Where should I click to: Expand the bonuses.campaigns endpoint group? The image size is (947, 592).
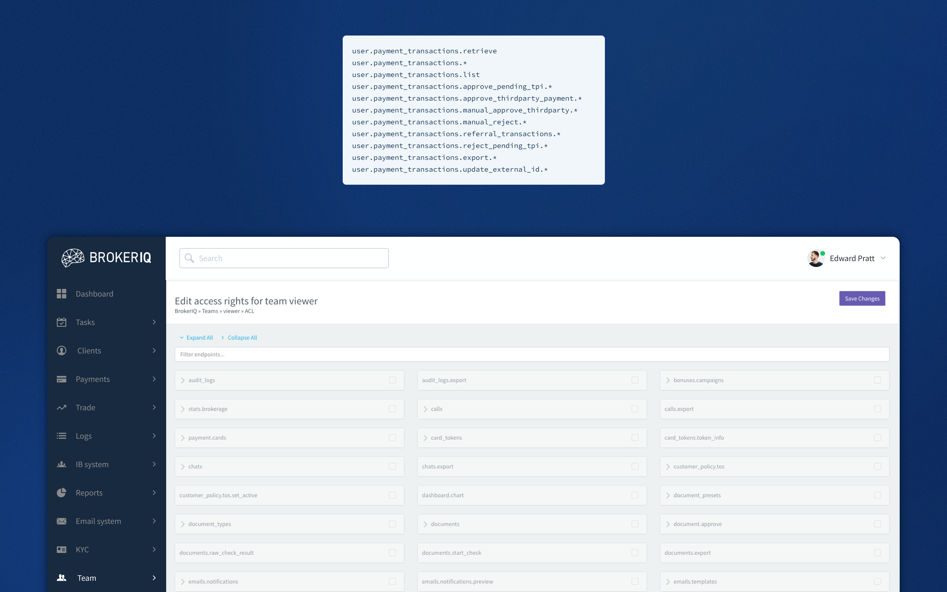pos(668,380)
